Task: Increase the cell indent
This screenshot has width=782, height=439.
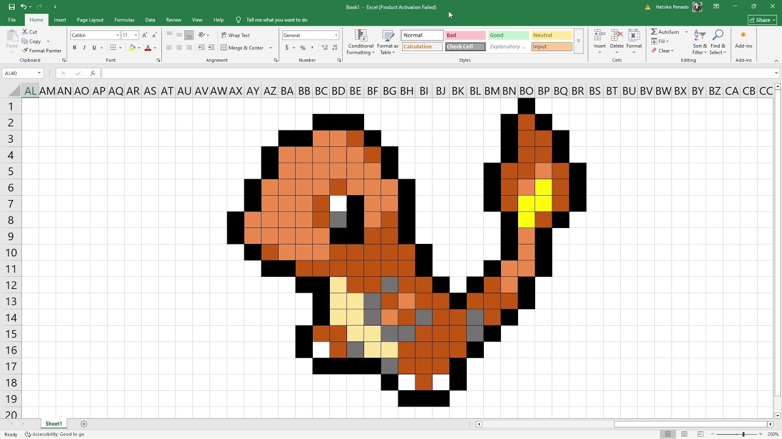Action: [211, 48]
